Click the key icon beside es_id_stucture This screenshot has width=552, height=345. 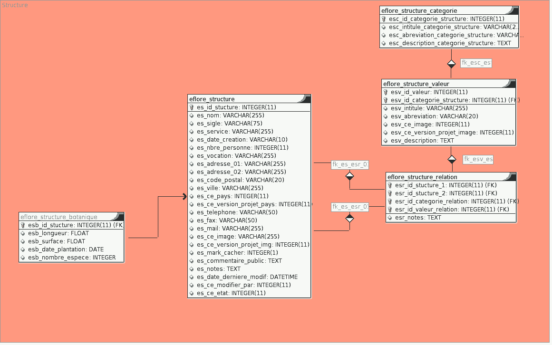click(x=192, y=107)
